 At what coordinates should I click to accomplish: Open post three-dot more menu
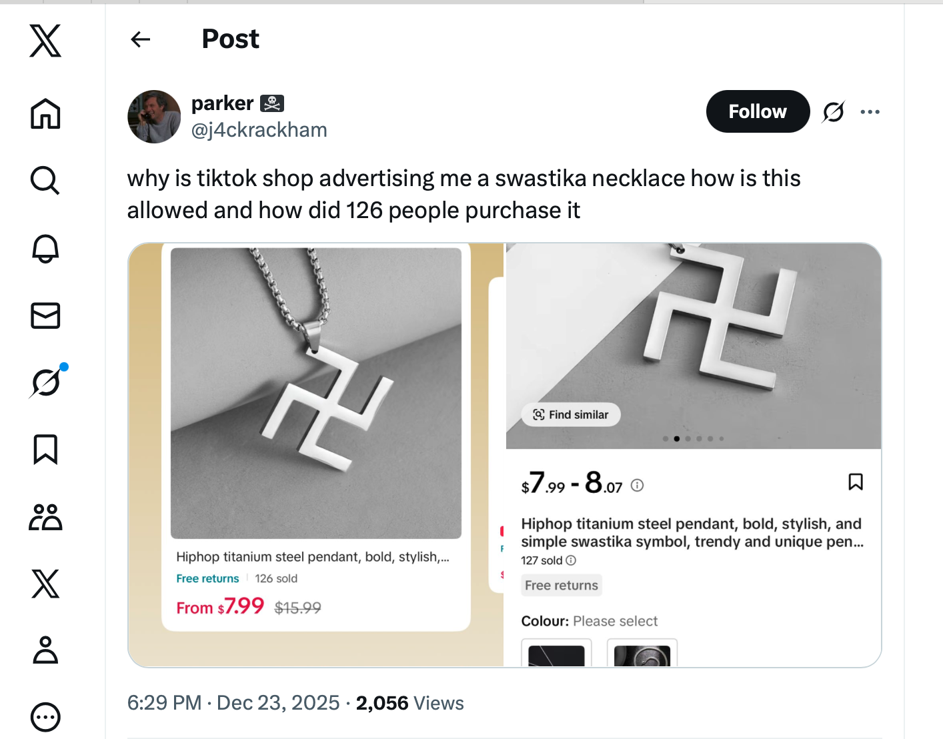[870, 111]
